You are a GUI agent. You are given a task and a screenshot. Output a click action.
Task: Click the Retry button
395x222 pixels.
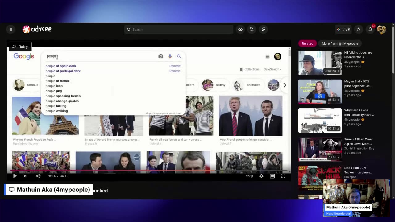click(x=20, y=47)
